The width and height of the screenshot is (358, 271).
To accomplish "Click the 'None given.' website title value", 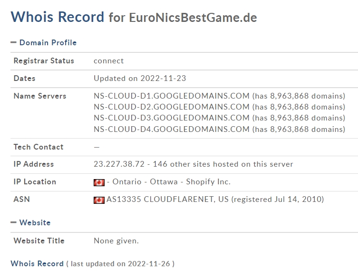I will [116, 241].
